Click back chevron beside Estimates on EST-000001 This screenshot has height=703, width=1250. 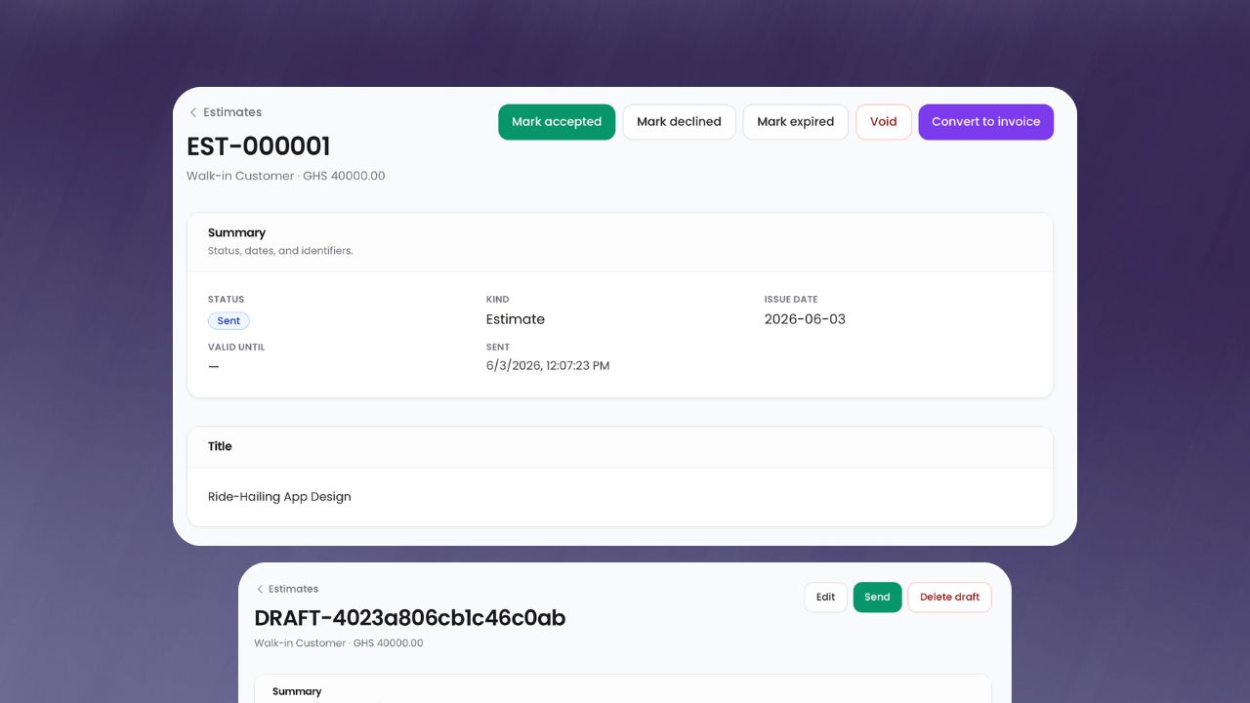193,112
